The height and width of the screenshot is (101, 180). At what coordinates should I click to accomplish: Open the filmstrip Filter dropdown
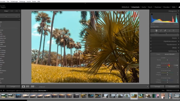(x=173, y=91)
